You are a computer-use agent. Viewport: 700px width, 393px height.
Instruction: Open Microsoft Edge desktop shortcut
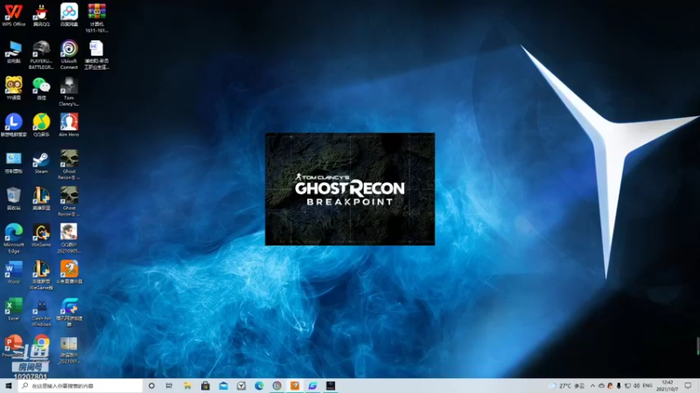point(13,238)
